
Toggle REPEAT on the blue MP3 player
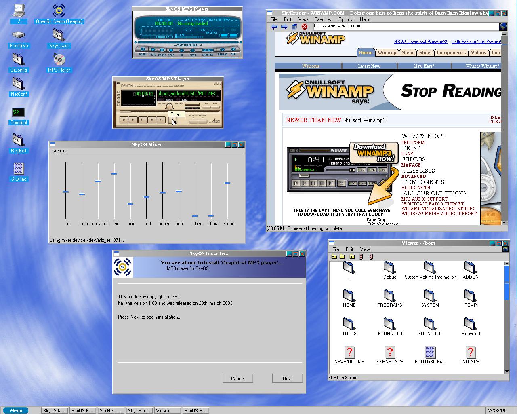(223, 50)
